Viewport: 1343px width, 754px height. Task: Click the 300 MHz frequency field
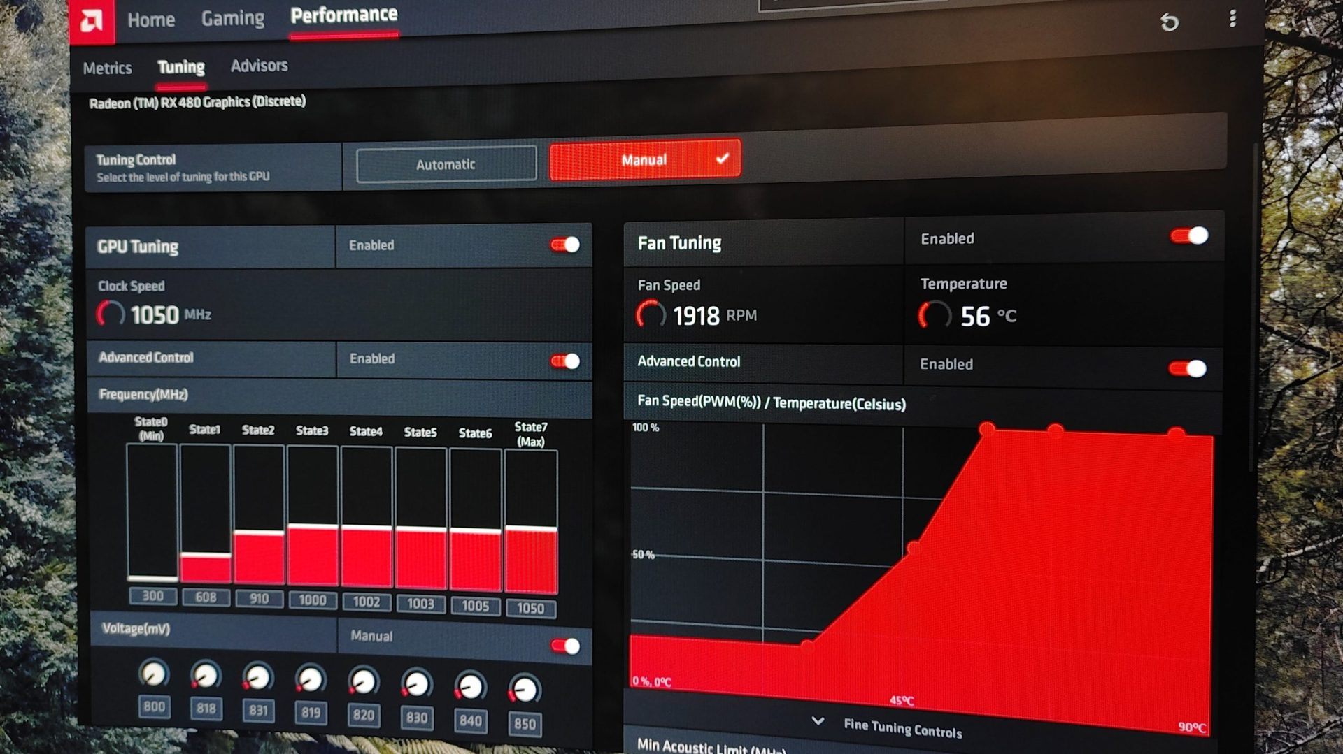click(x=152, y=596)
